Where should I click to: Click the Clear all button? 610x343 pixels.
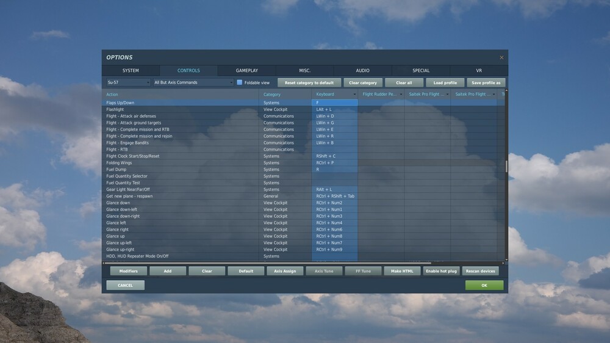(404, 82)
